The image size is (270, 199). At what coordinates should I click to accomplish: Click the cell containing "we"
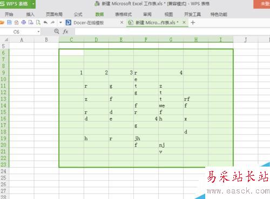(x=171, y=105)
